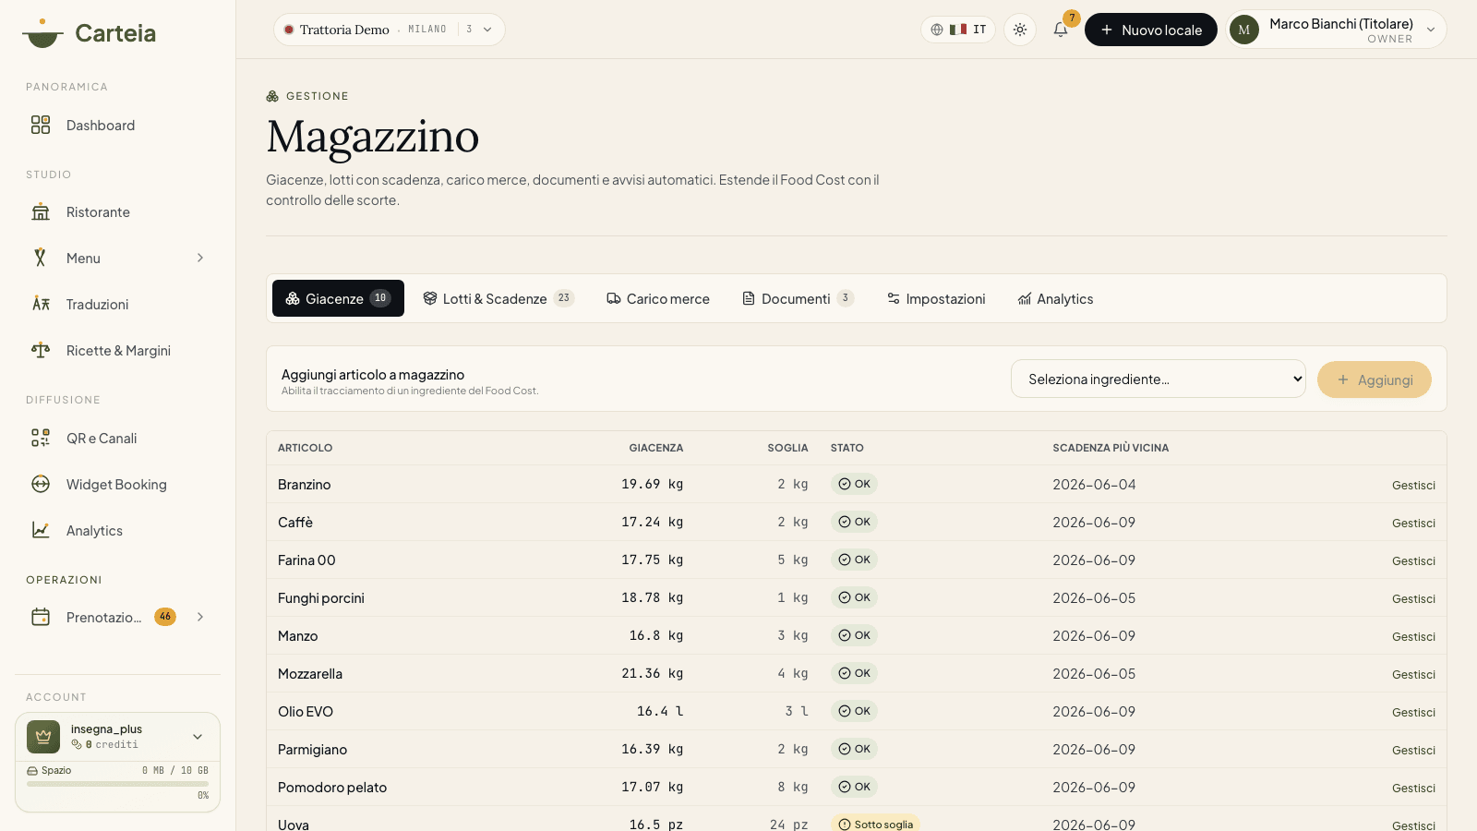Screen dimensions: 1477x831
Task: Click Gestisci for Parmigiano
Action: pos(1413,750)
